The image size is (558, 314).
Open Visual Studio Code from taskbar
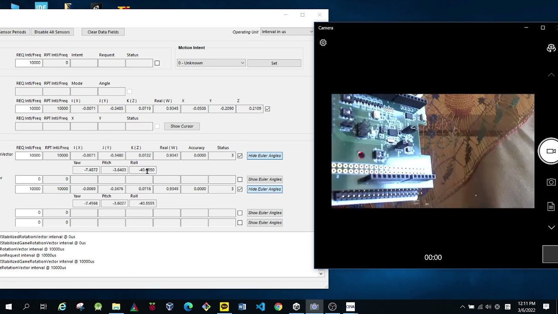pos(260,307)
